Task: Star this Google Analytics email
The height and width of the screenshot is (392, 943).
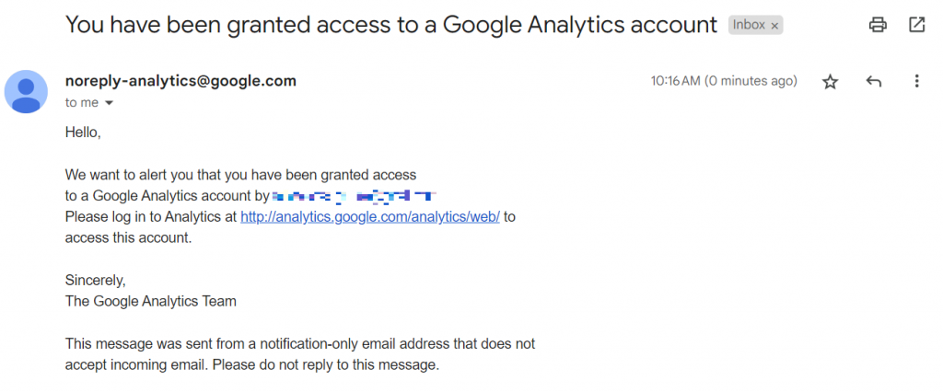Action: (x=830, y=82)
